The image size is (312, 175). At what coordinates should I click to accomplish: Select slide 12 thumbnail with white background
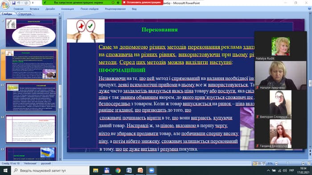click(31, 129)
